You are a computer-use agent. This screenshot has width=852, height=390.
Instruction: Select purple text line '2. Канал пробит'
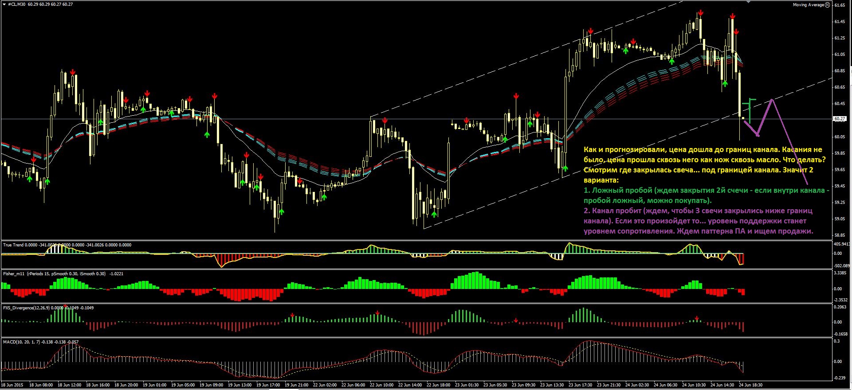pos(698,211)
